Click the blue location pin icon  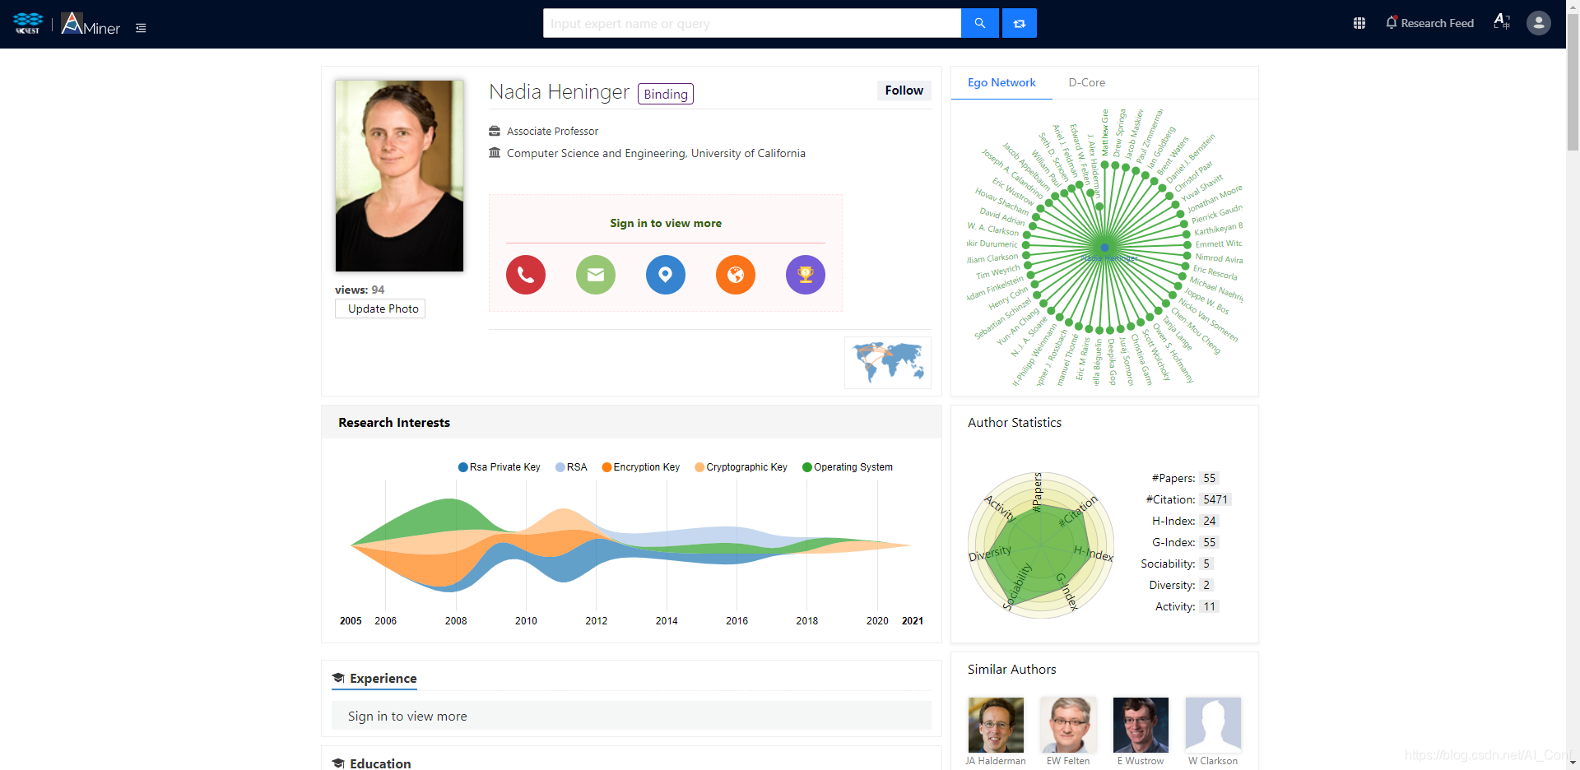point(666,275)
